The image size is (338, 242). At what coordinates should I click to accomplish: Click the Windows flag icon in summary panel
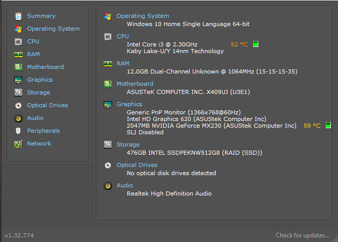pos(108,16)
